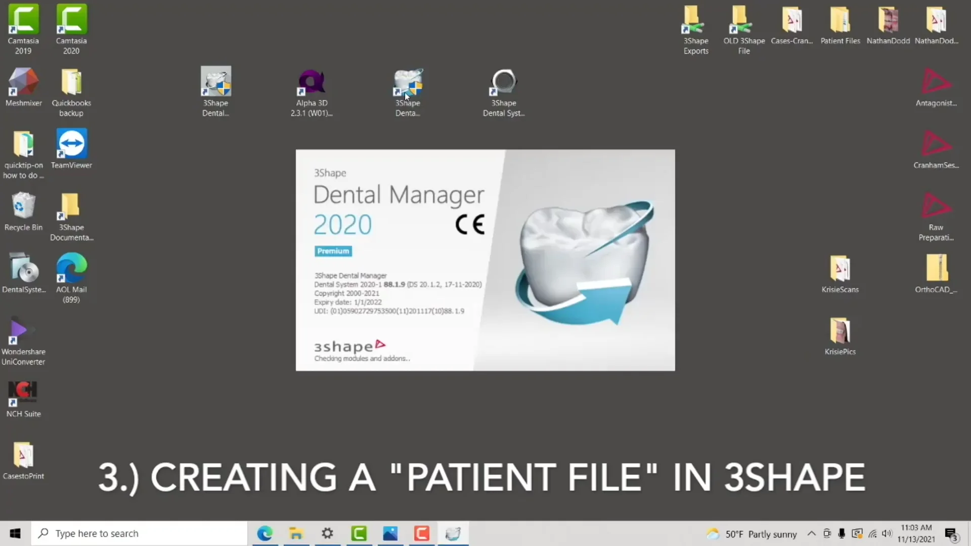Open the AOL Mail (899) Edge shortcut
971x546 pixels.
pos(71,279)
